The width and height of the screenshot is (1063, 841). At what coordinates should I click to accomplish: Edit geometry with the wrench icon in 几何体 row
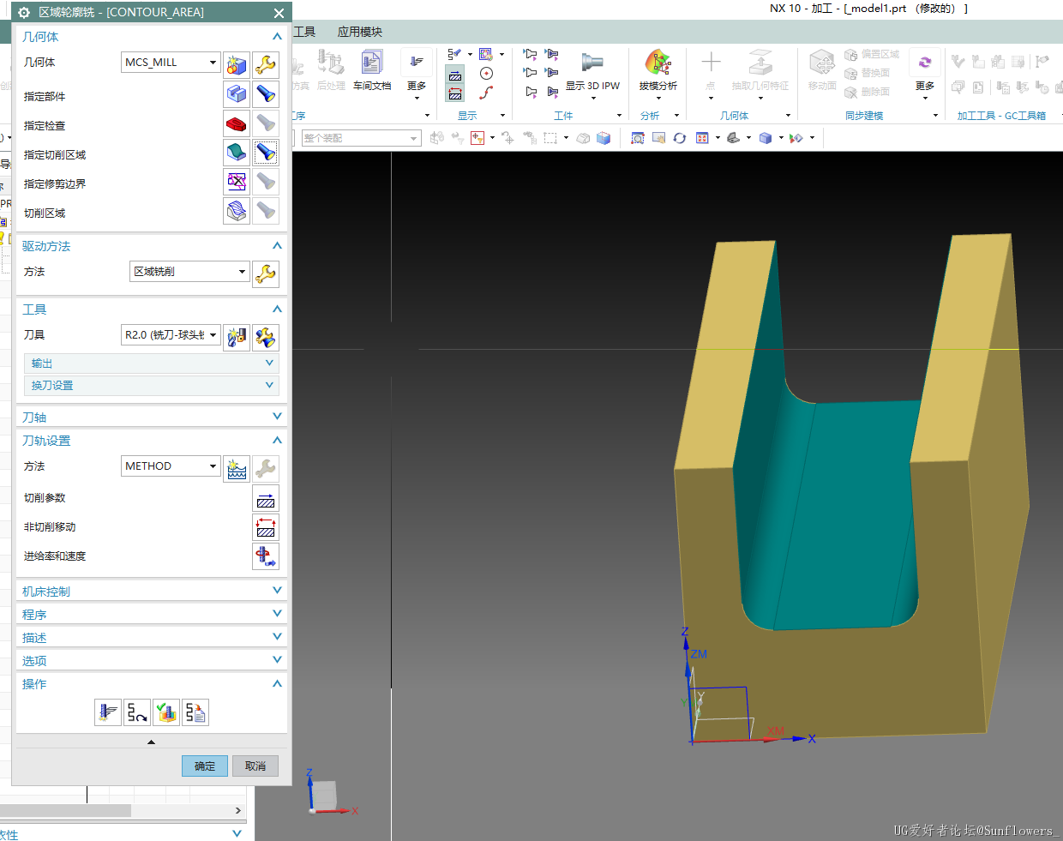(266, 64)
